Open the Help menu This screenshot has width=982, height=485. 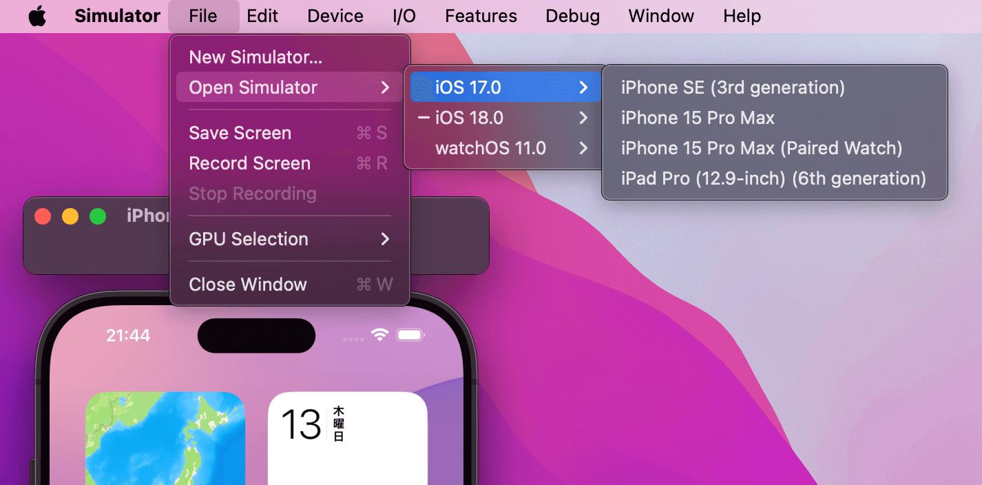click(742, 17)
